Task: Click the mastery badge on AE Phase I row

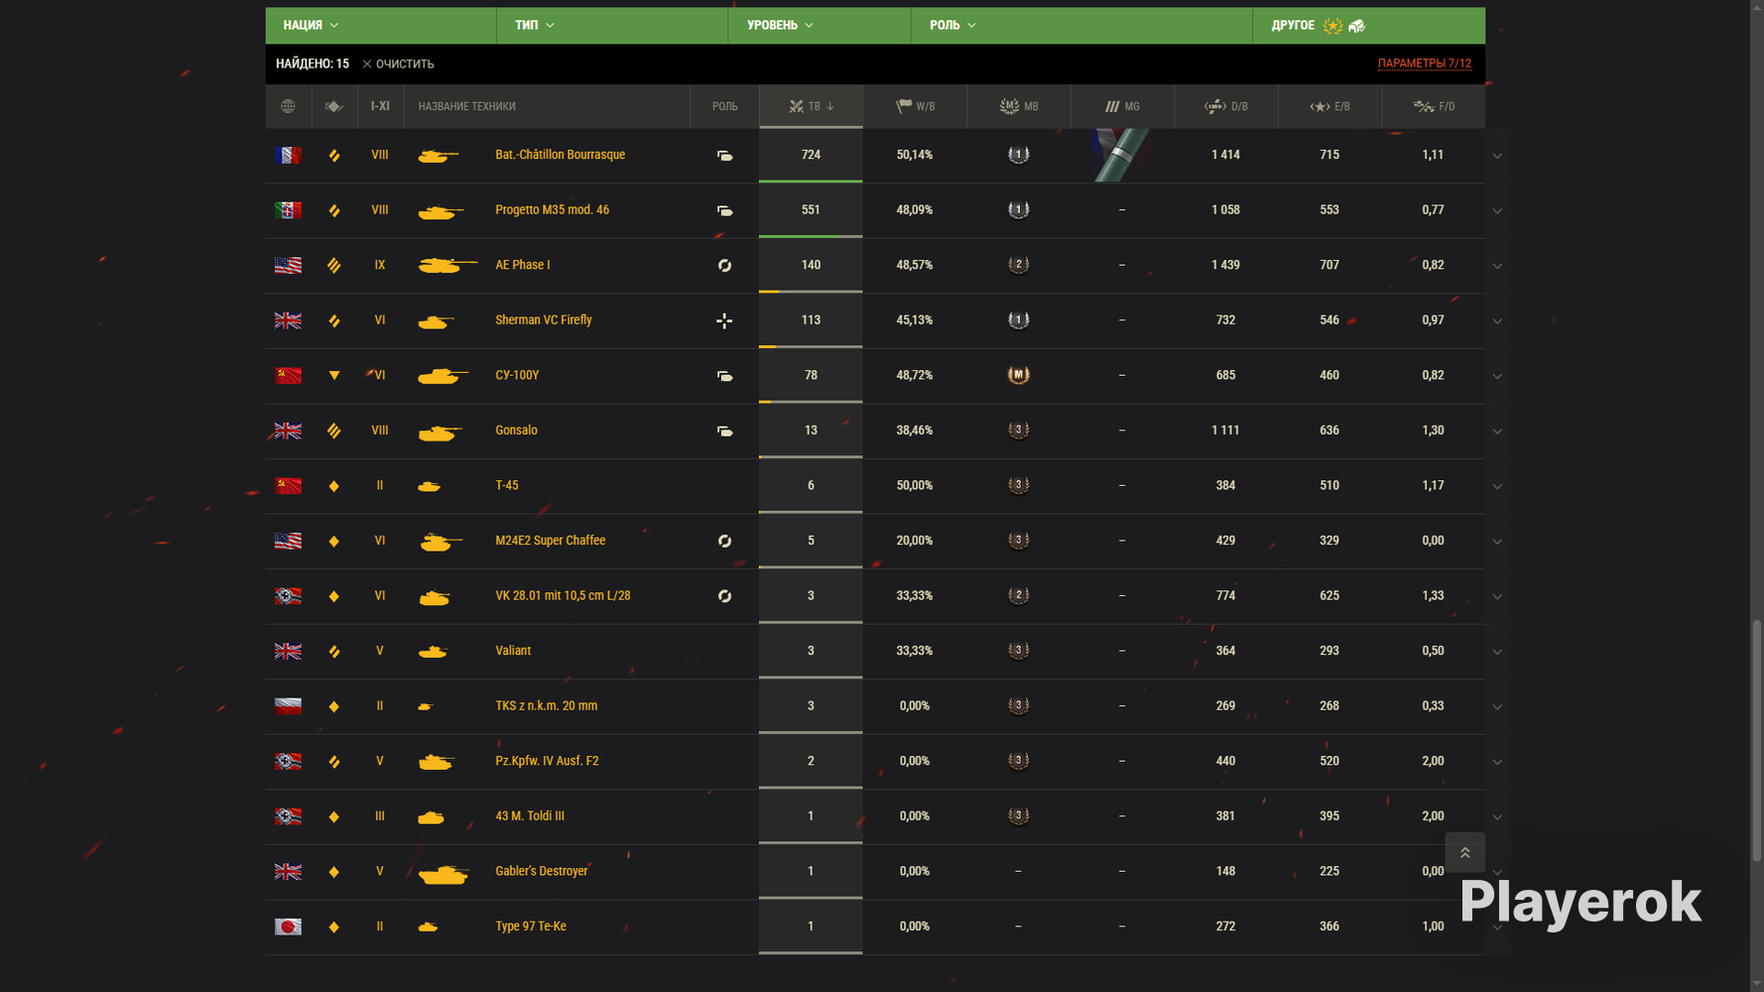Action: click(1019, 265)
